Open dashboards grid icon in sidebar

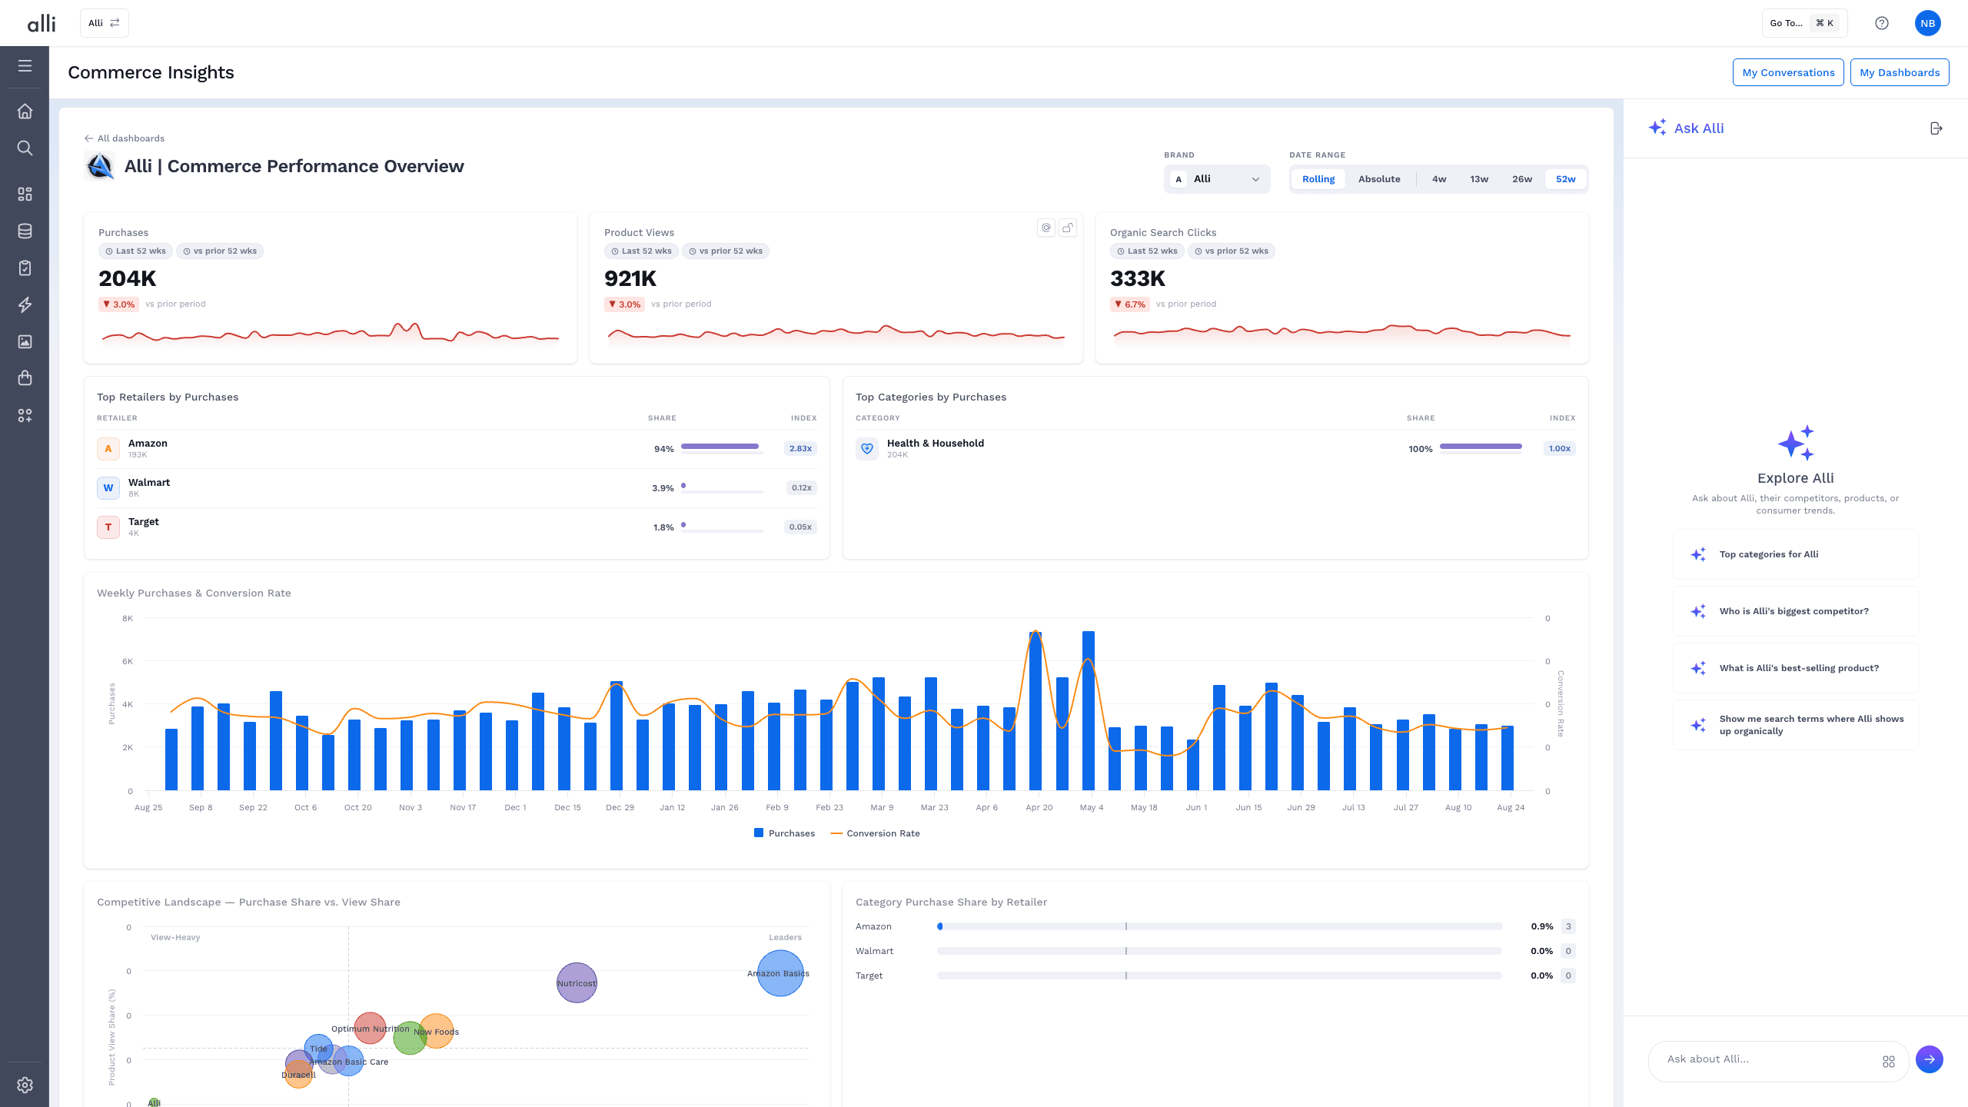[25, 194]
